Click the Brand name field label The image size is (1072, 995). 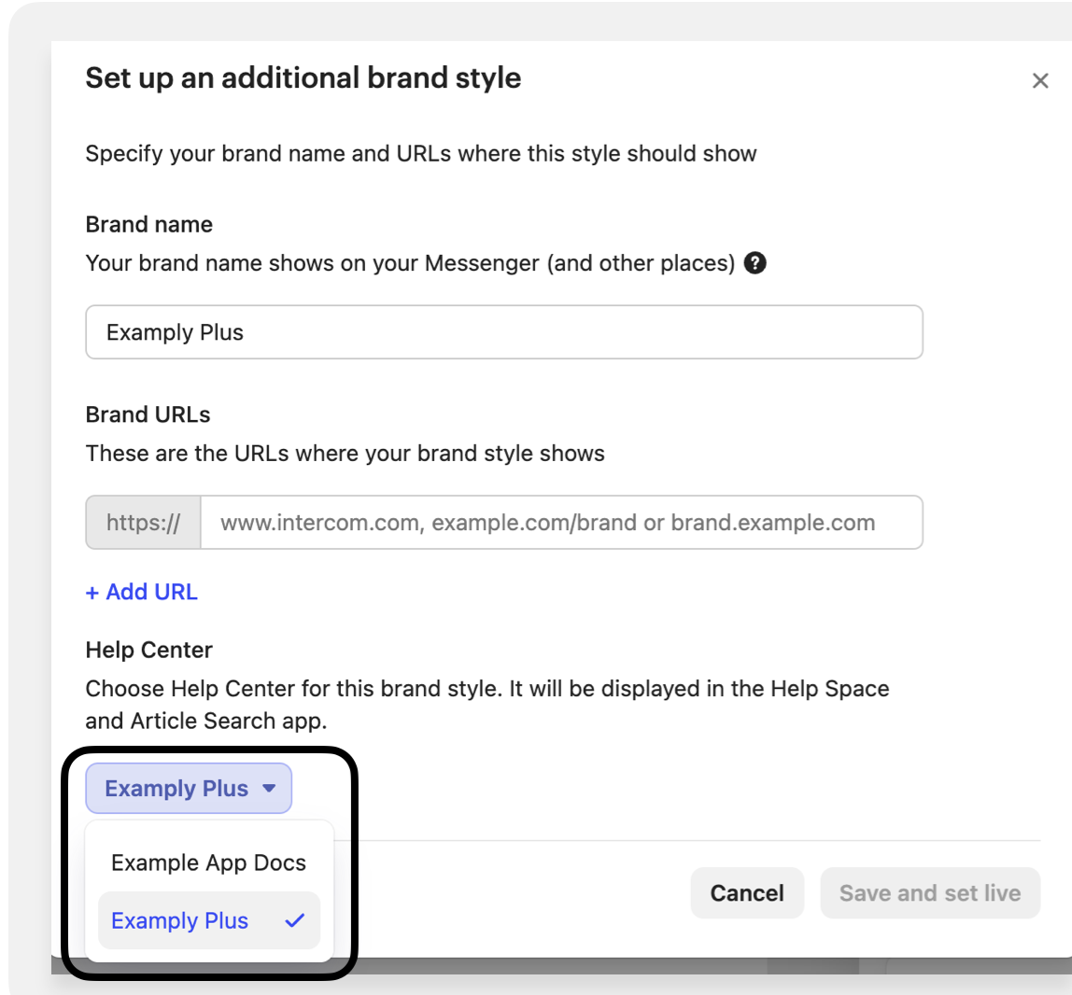[x=149, y=224]
